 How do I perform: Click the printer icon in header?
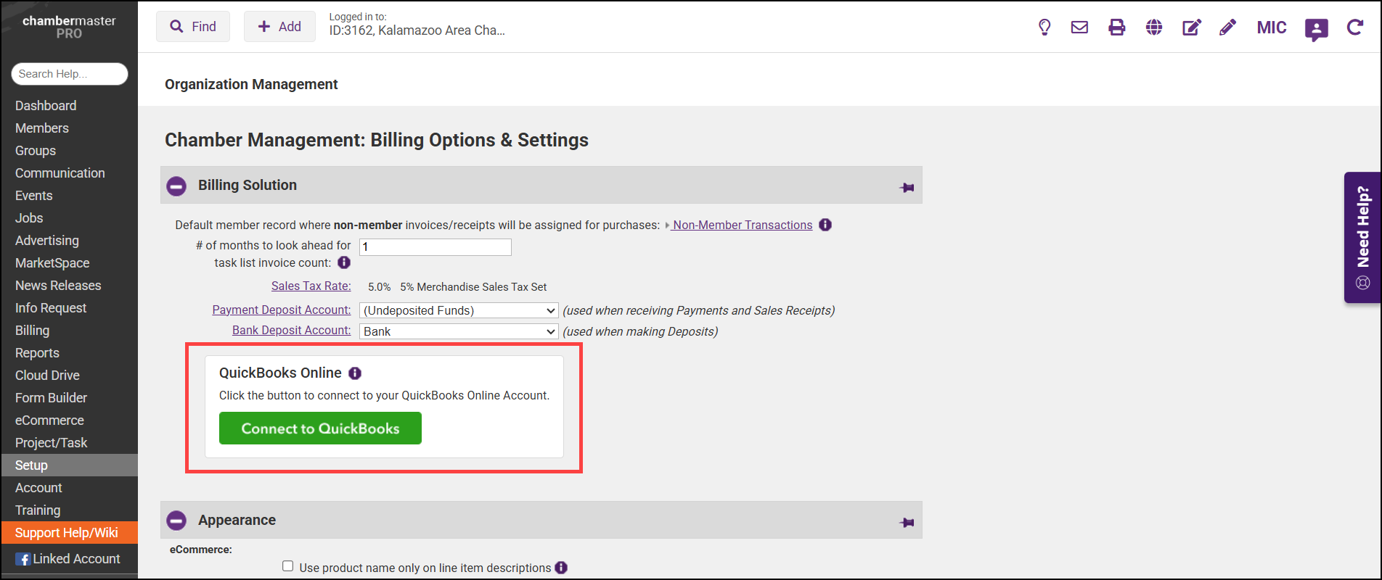(1116, 28)
